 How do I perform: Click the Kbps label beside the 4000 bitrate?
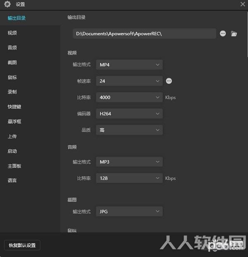(x=170, y=97)
